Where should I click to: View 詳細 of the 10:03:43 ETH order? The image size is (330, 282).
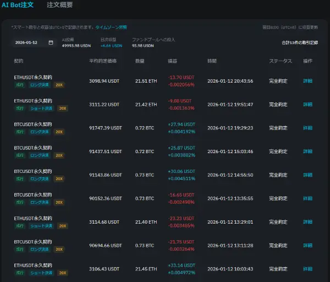click(x=307, y=269)
